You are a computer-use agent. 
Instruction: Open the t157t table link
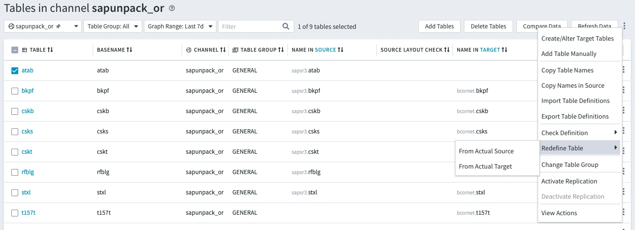tap(28, 213)
